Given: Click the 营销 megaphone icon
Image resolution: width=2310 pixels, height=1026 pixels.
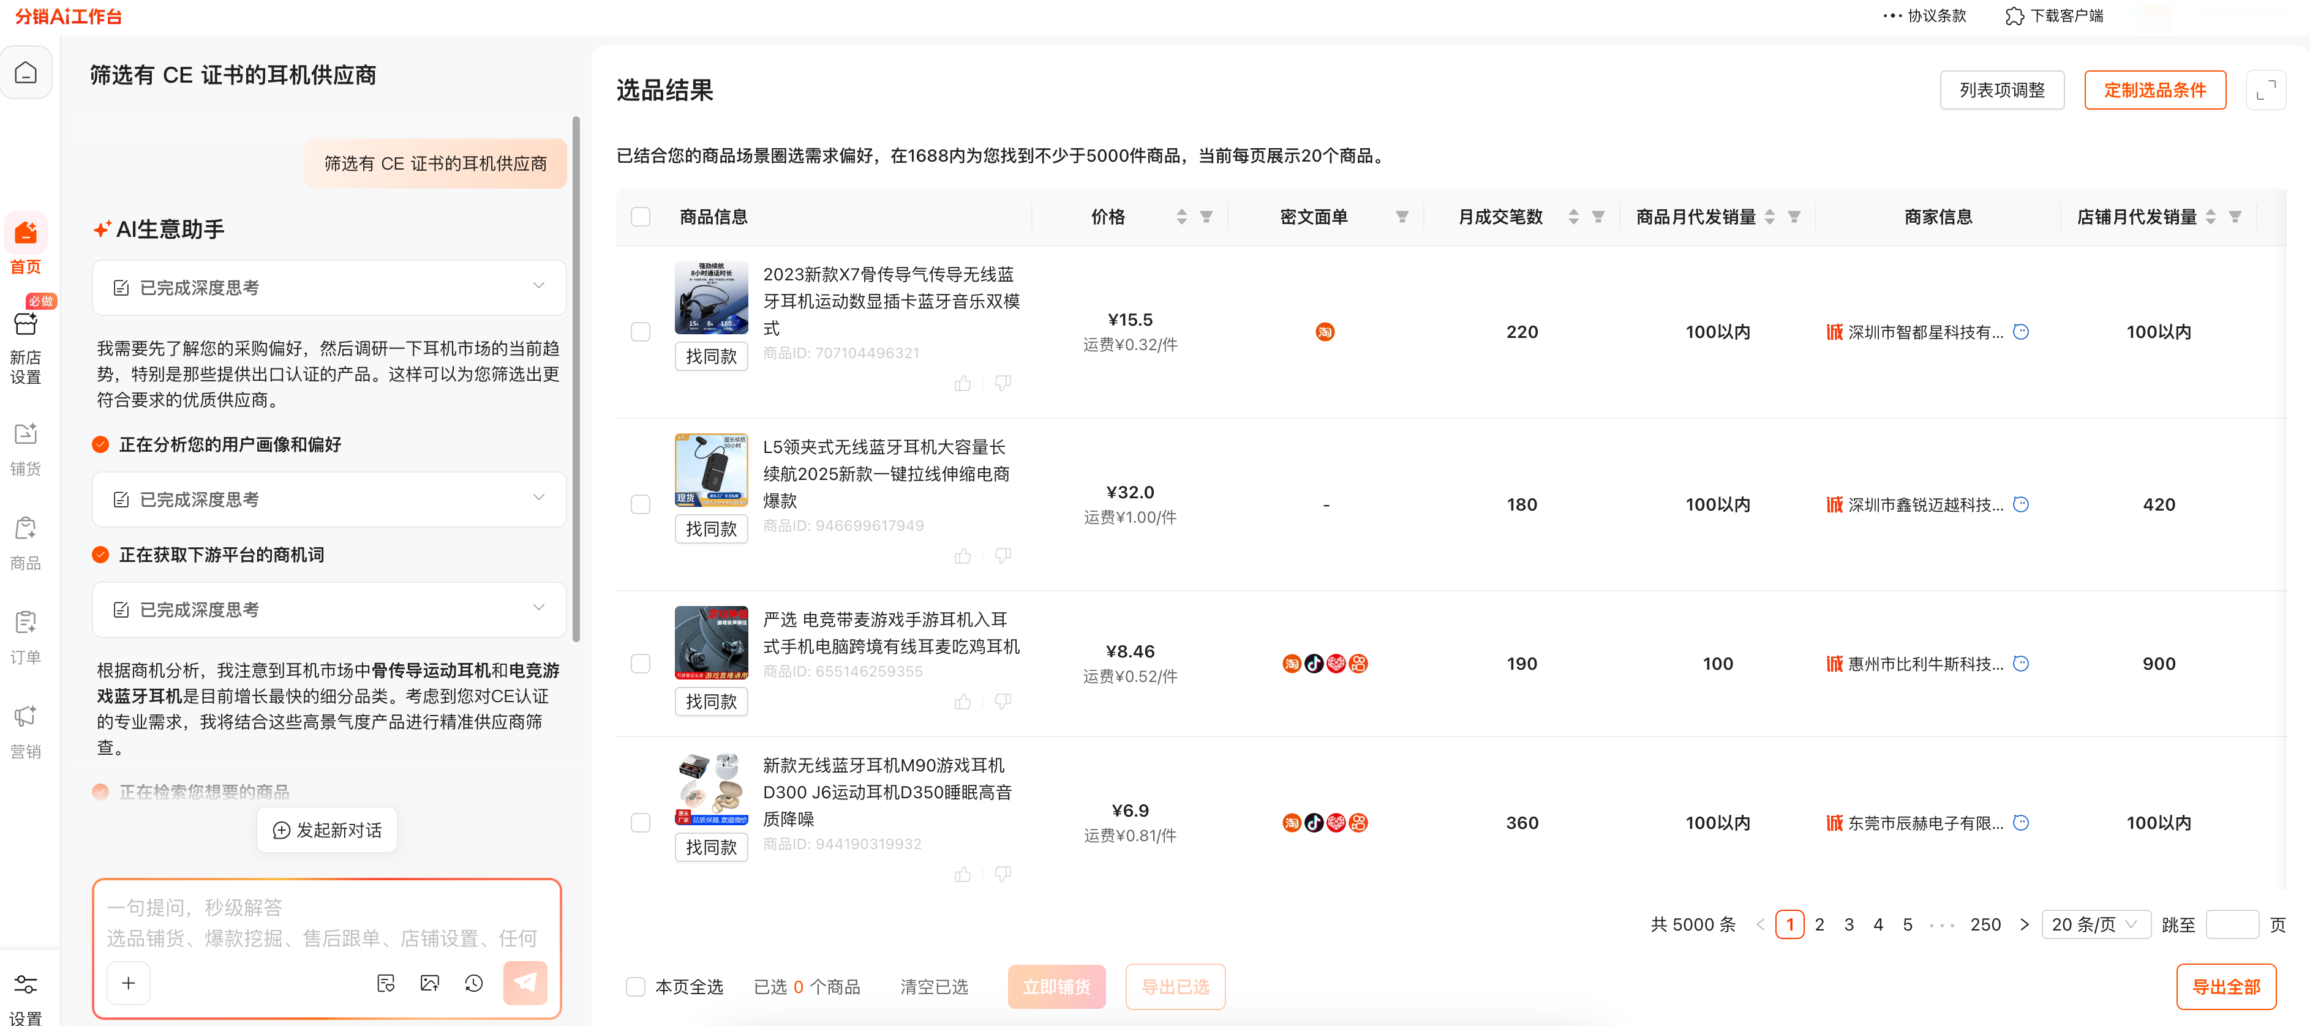Looking at the screenshot, I should tap(25, 728).
